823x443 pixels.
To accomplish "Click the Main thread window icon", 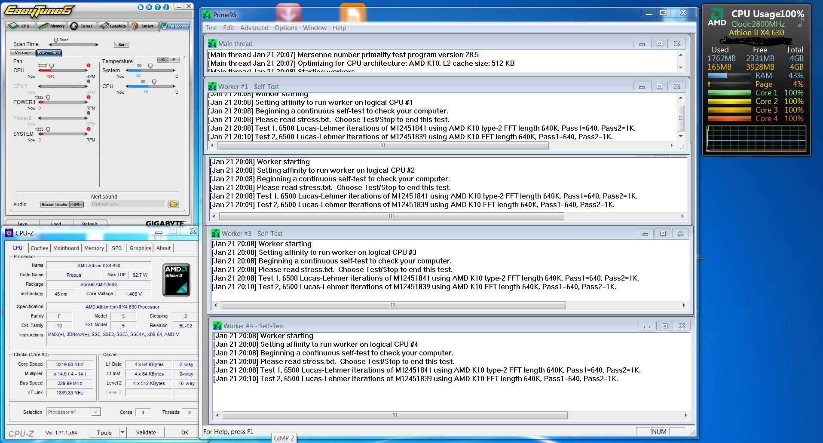I will (212, 43).
